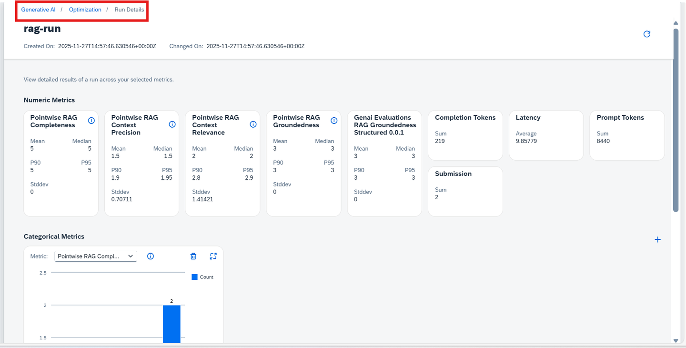Click the scroll up arrow
Image resolution: width=686 pixels, height=348 pixels.
pos(676,23)
